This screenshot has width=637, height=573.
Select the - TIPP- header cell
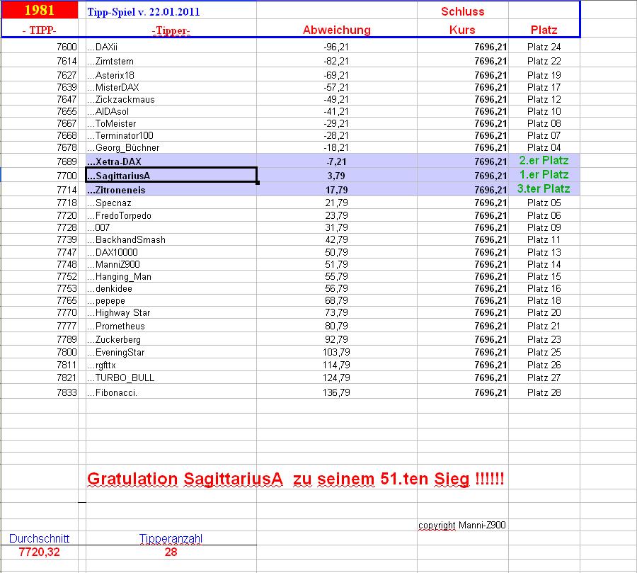click(x=40, y=30)
